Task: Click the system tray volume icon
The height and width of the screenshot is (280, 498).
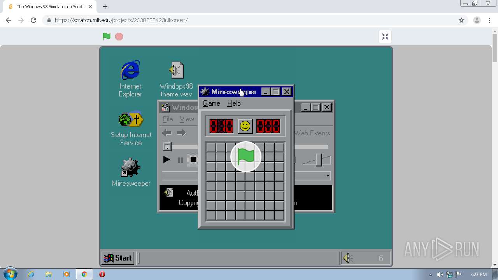Action: click(x=440, y=275)
